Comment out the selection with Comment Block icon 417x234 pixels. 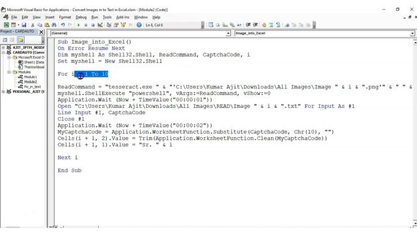tap(271, 25)
